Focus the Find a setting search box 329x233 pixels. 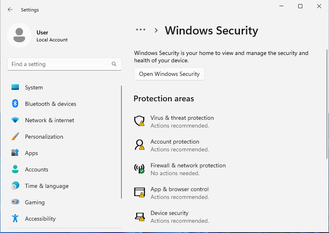(64, 64)
